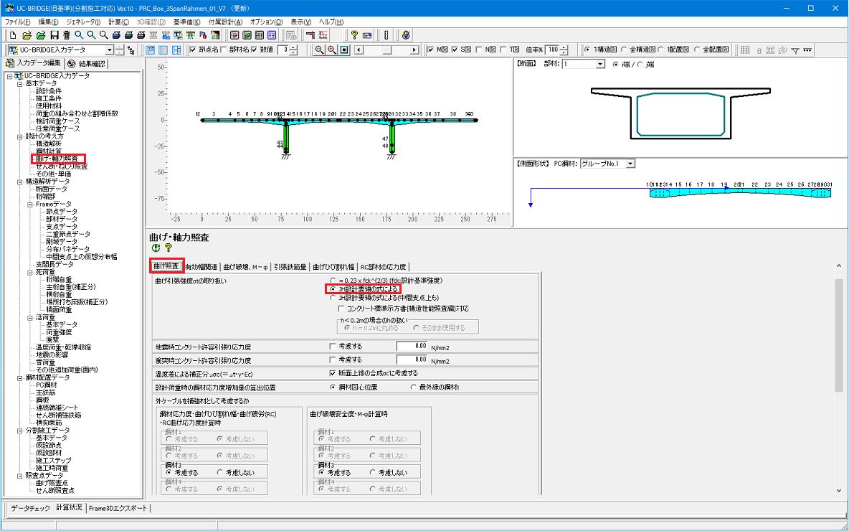Screen dimensions: 849x531
Task: Toggle the 節点名 checkbox
Action: (194, 50)
